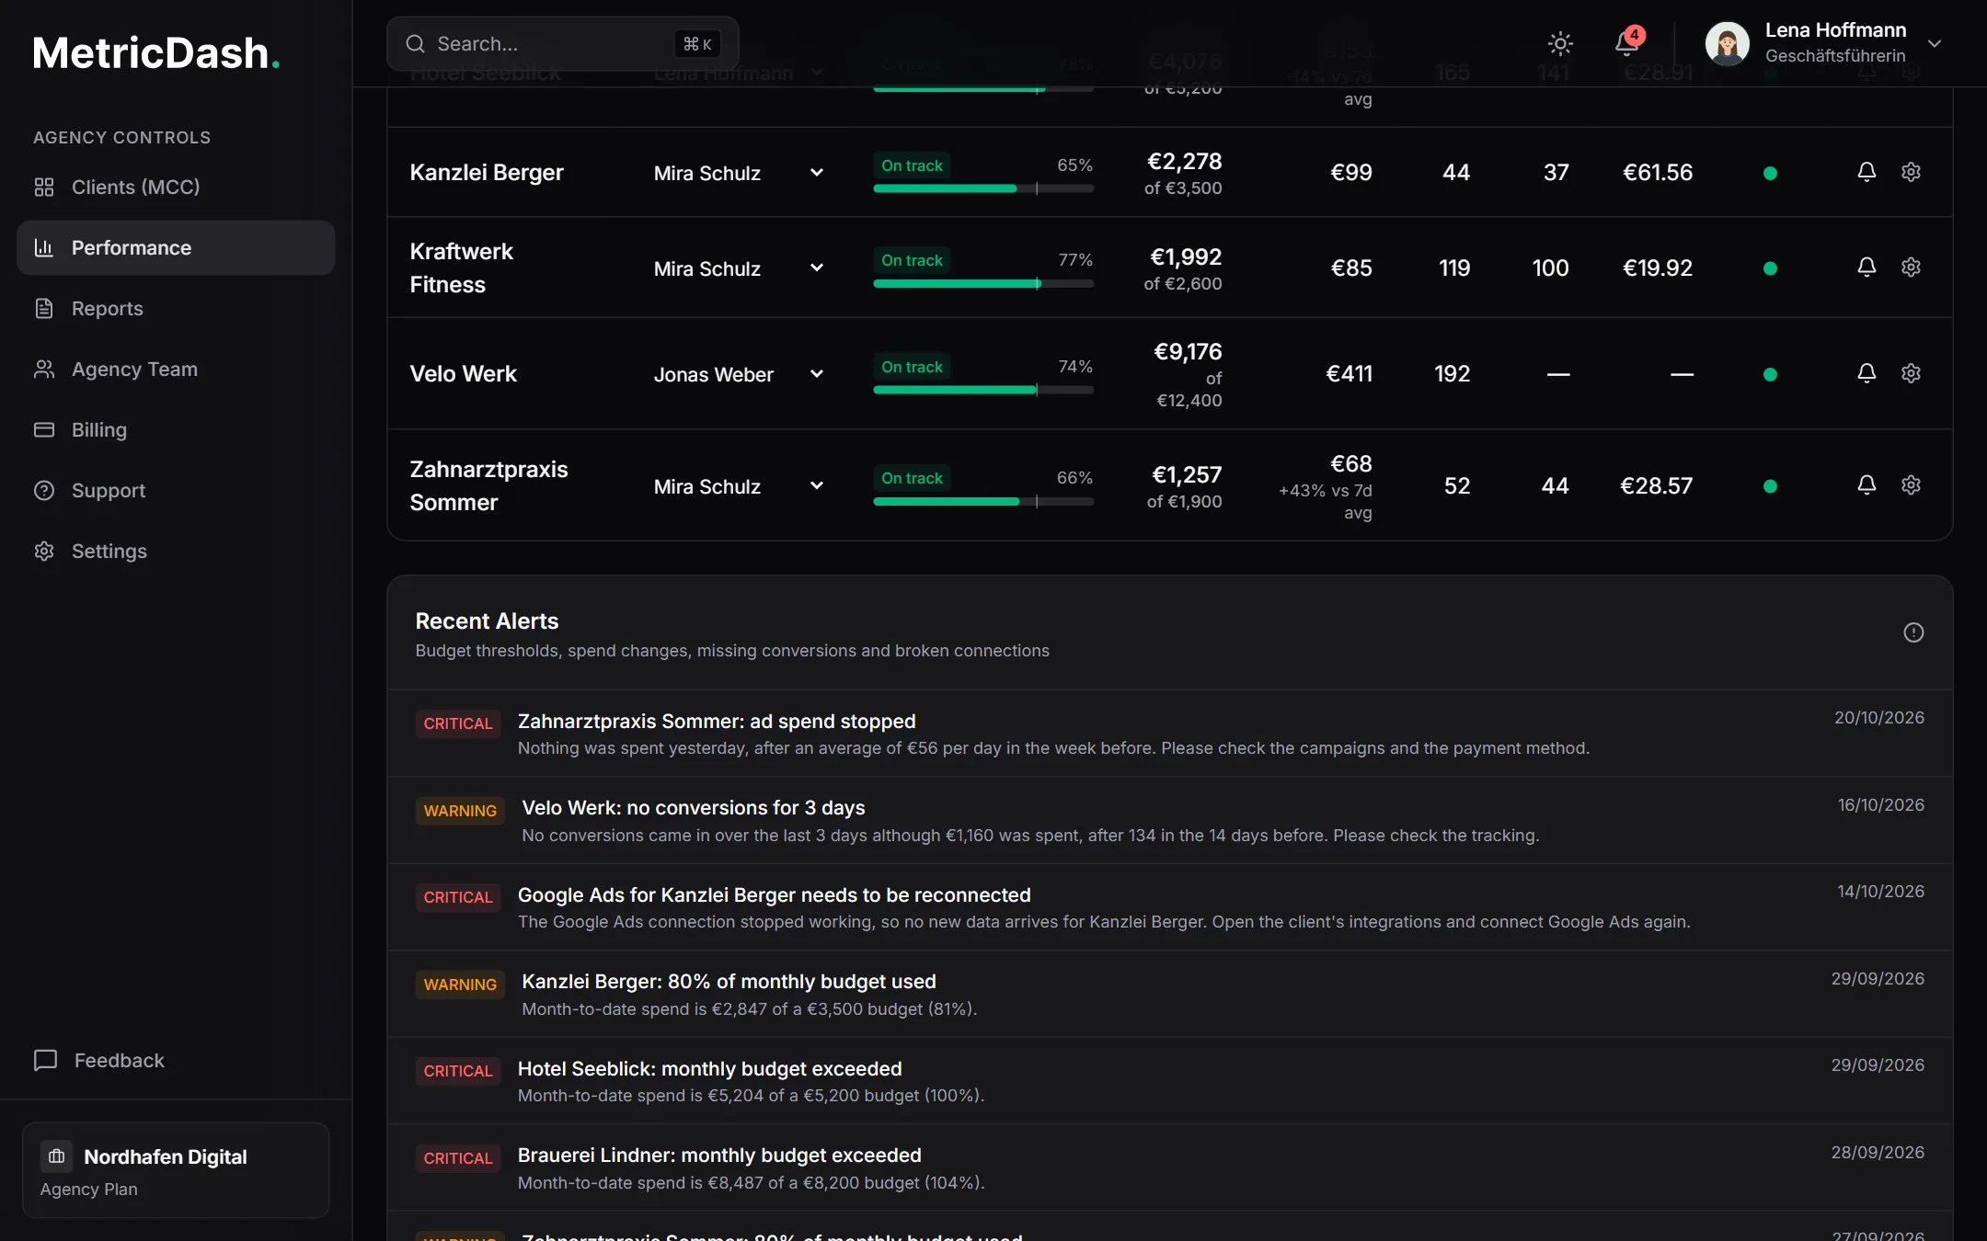The width and height of the screenshot is (1987, 1241).
Task: Open Mira Schulz dropdown for Kanzlei Berger
Action: pos(739,173)
